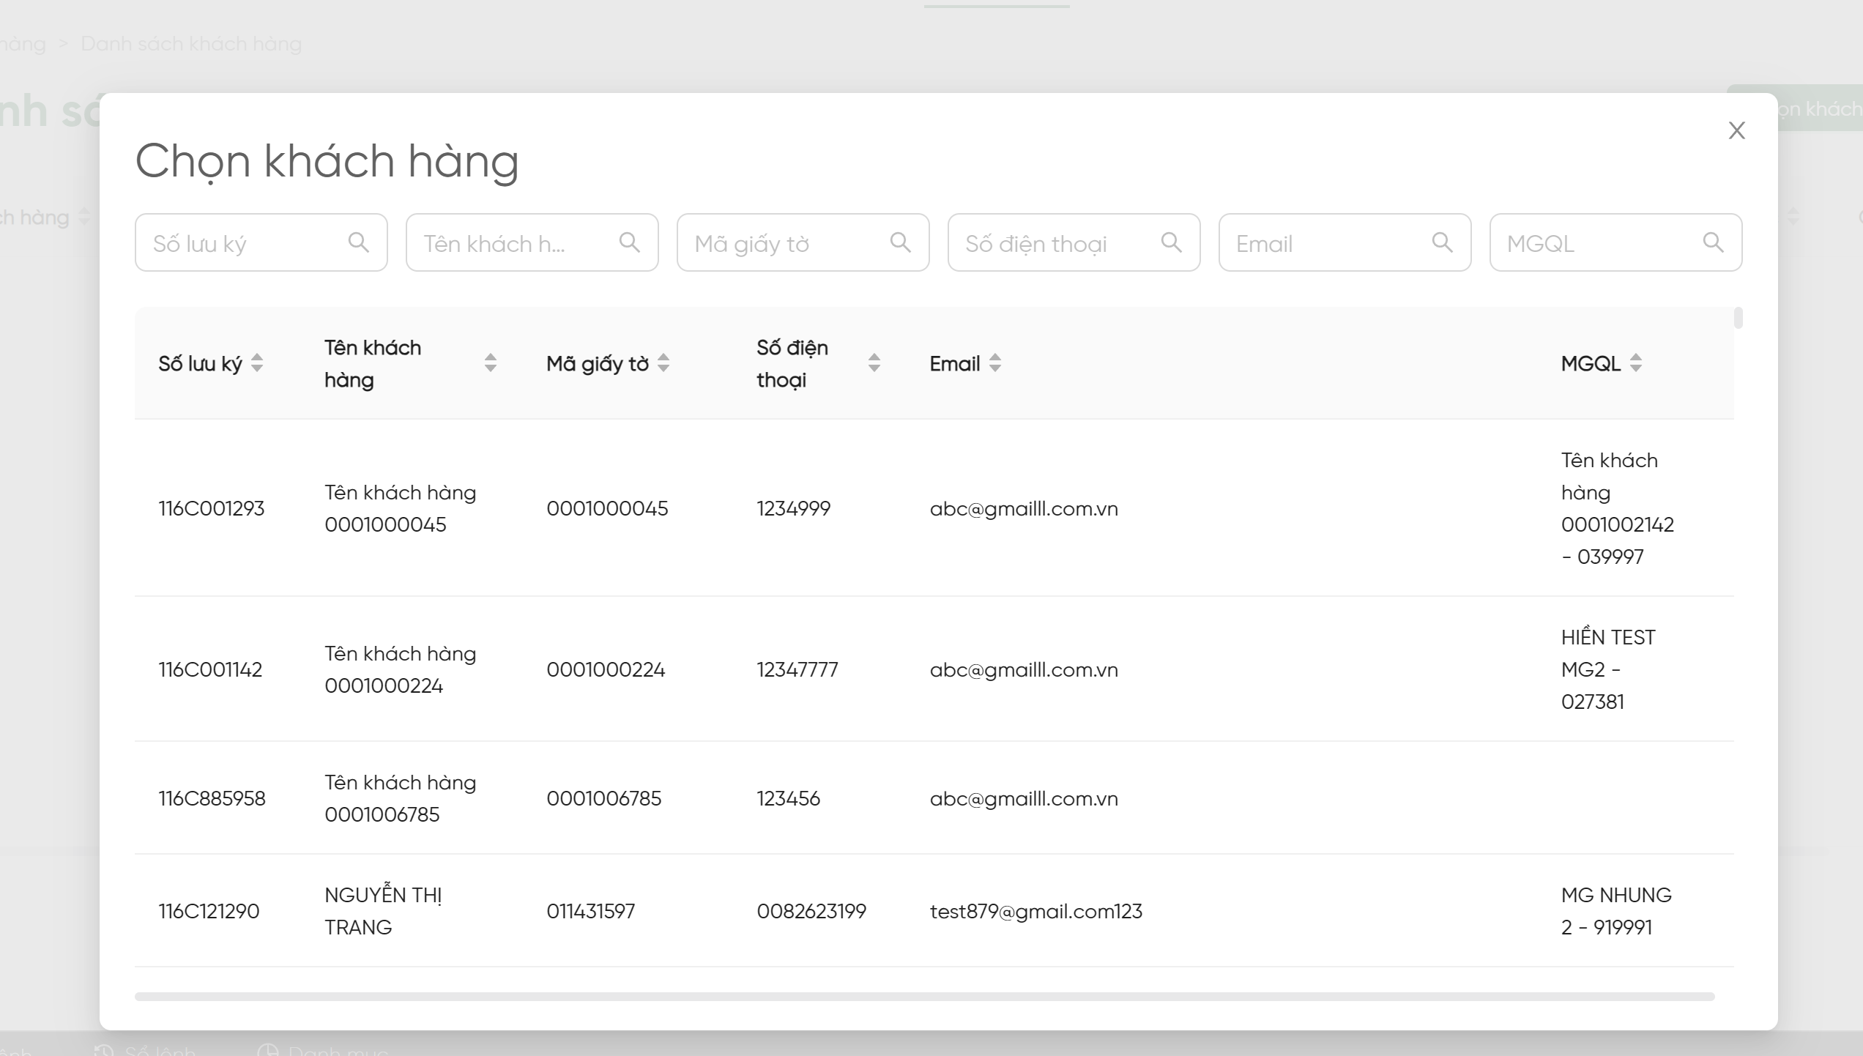1863x1056 pixels.
Task: Sort table by Số điện thoại column
Action: click(874, 363)
